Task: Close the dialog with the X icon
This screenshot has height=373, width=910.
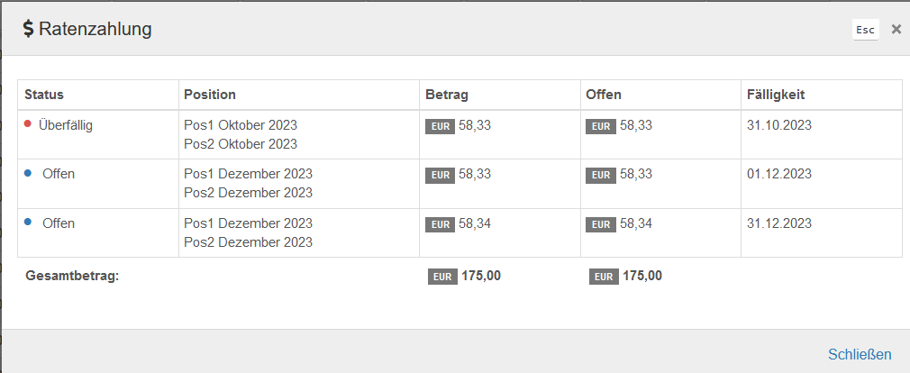Action: tap(896, 30)
